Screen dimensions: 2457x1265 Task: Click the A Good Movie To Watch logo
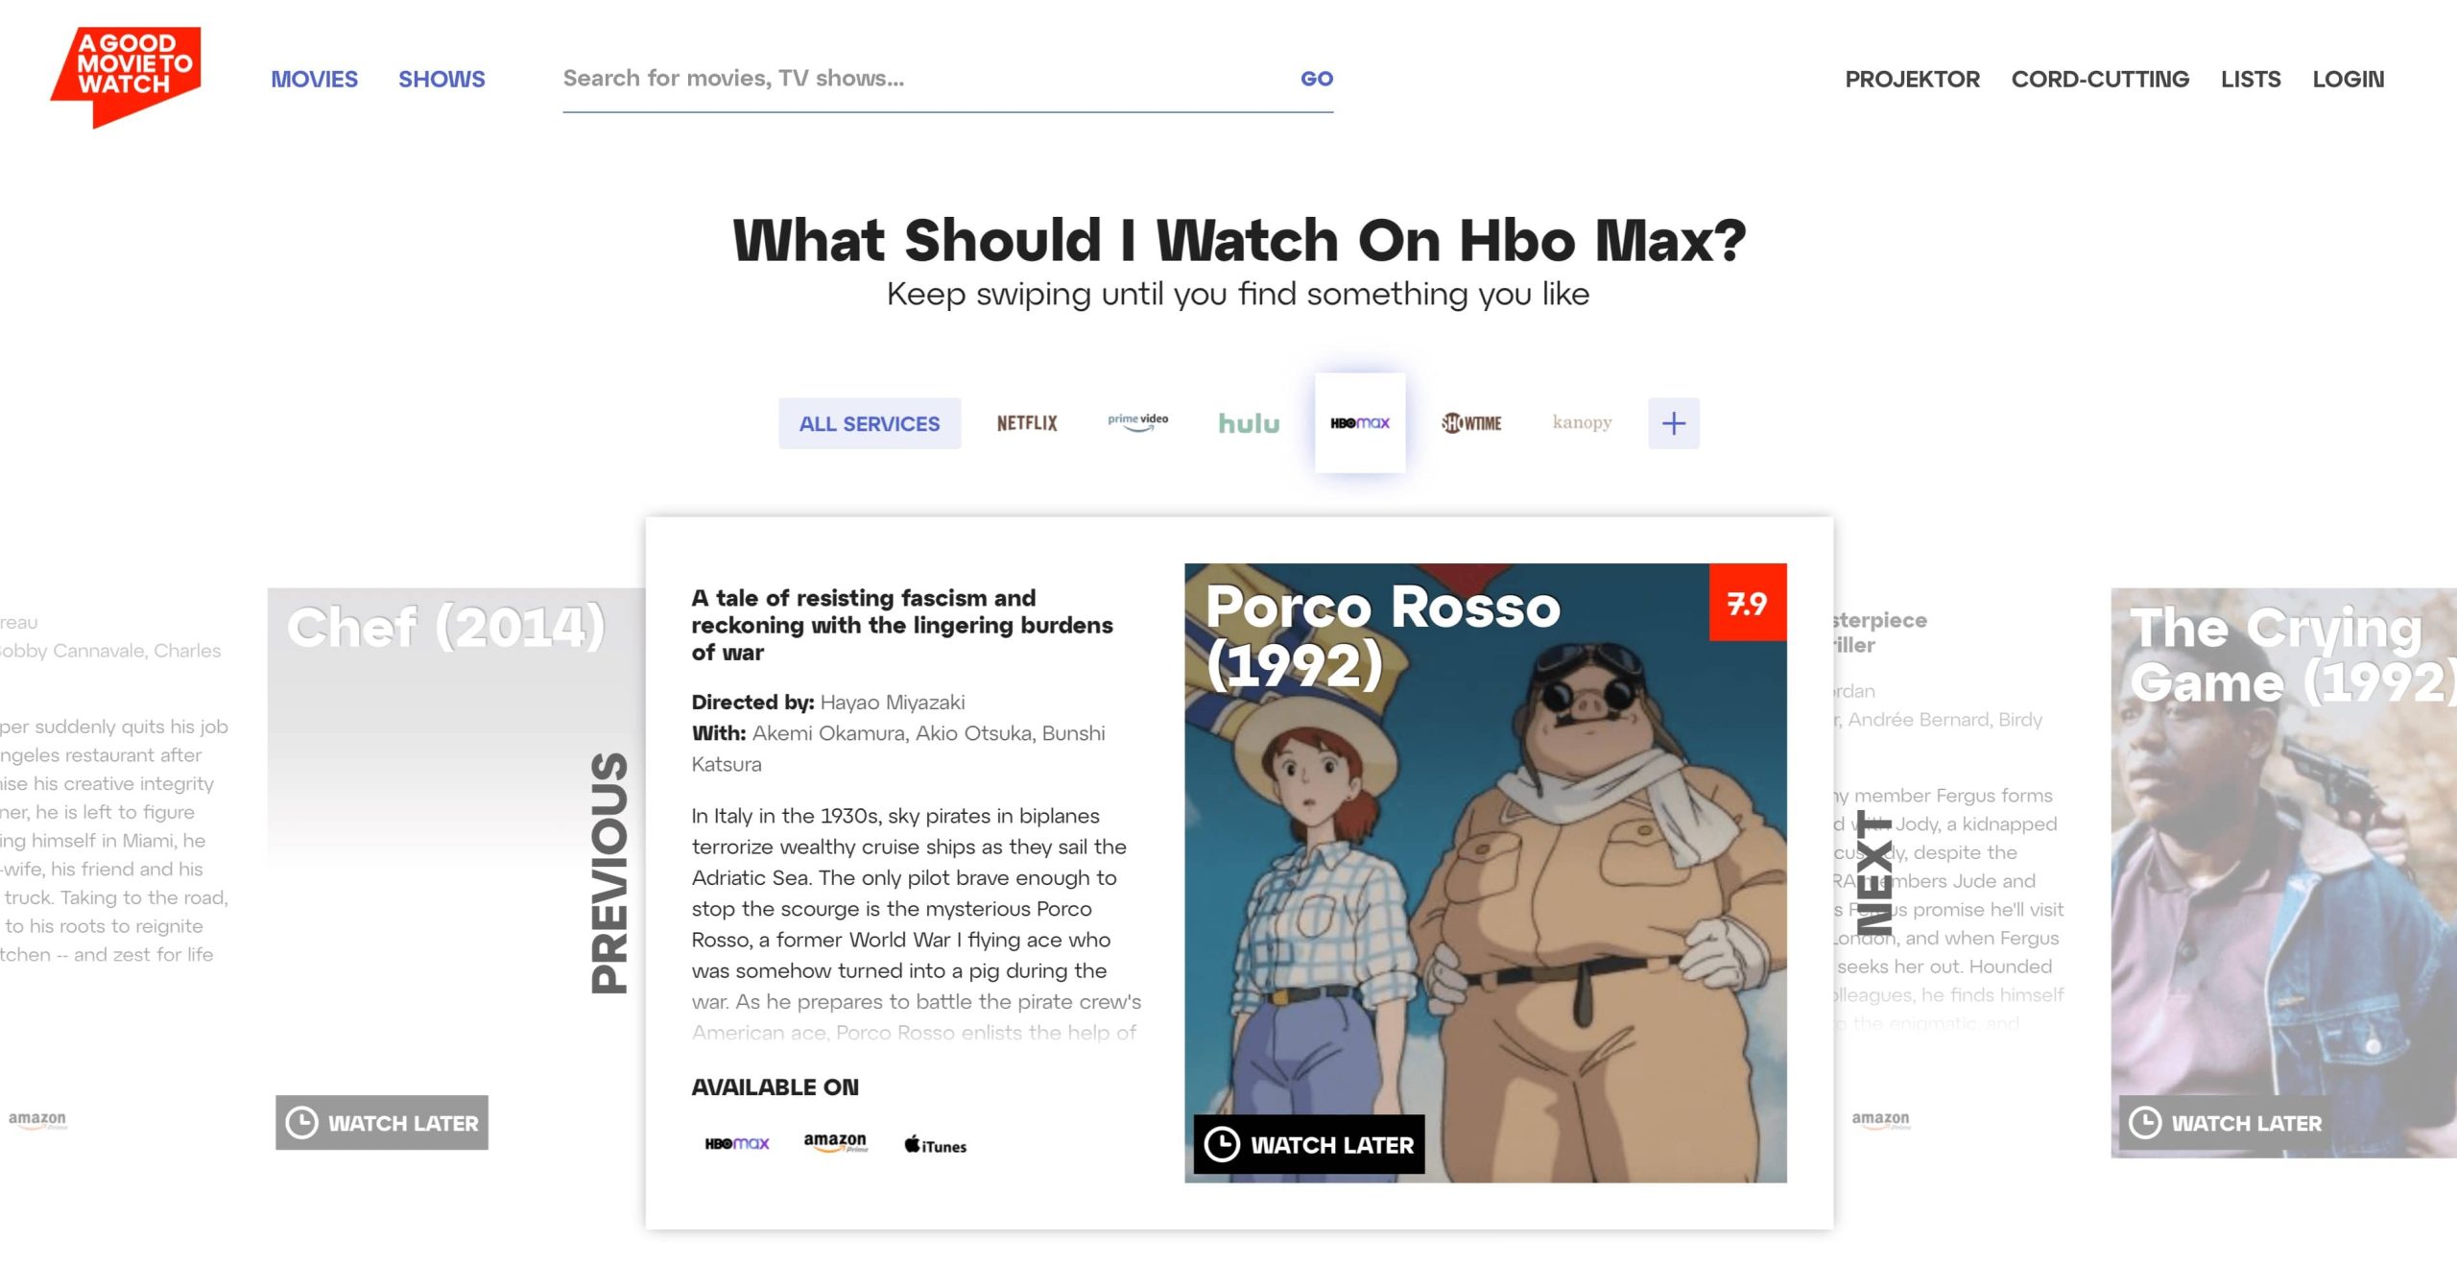(x=126, y=75)
